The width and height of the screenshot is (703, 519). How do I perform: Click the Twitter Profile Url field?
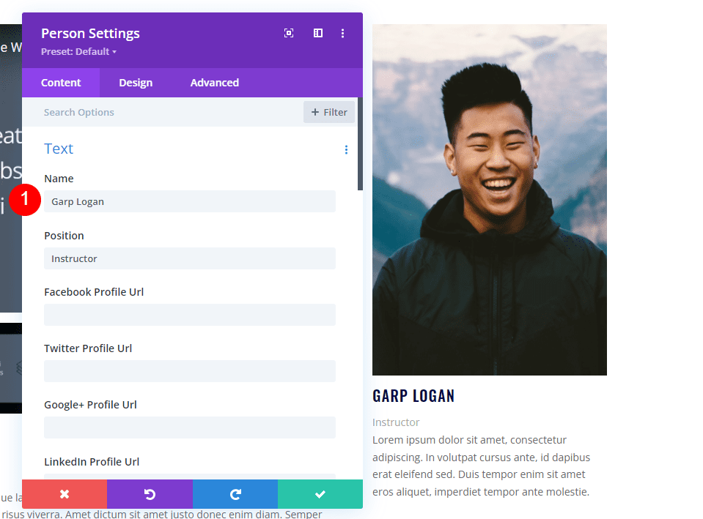click(190, 371)
